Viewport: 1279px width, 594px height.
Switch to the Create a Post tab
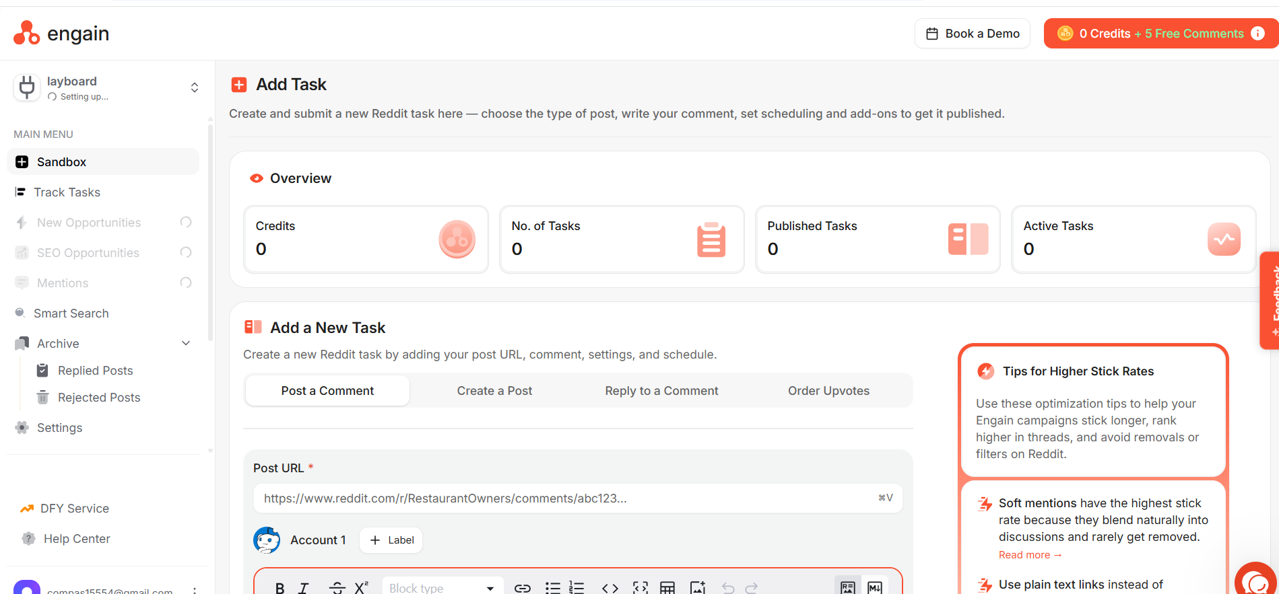tap(494, 391)
